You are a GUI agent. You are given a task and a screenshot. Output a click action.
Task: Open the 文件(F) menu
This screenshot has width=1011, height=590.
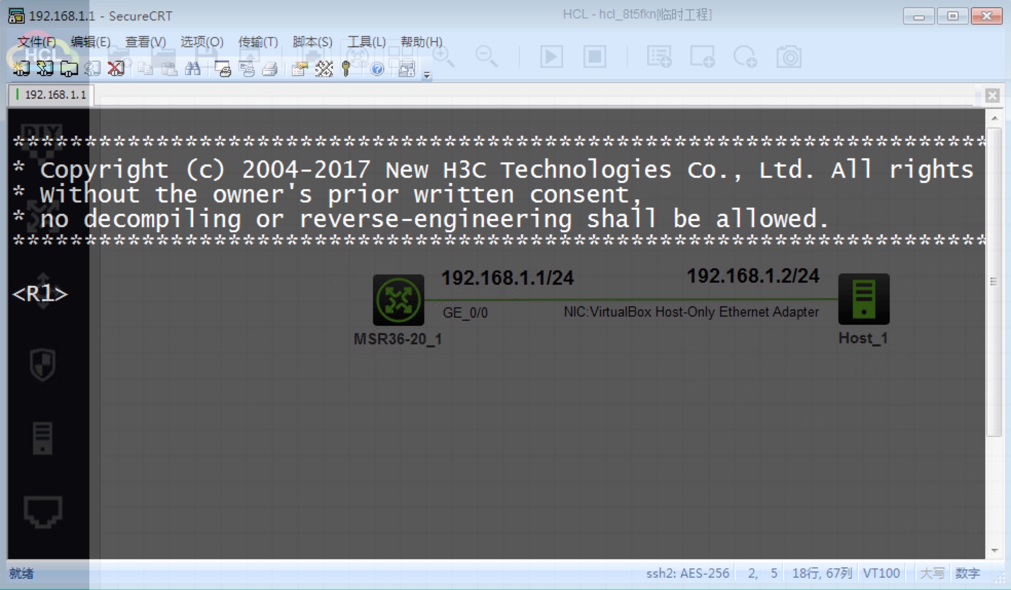point(36,42)
